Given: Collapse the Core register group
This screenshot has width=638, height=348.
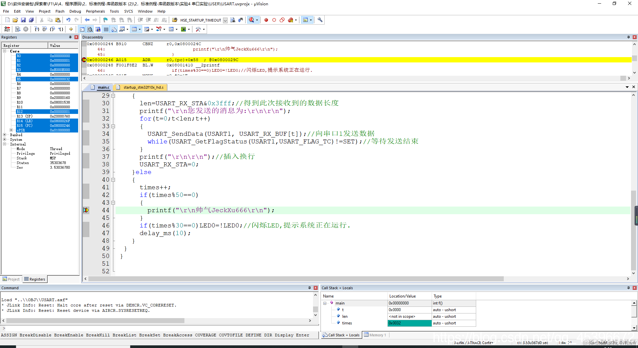Looking at the screenshot, I should (5, 51).
